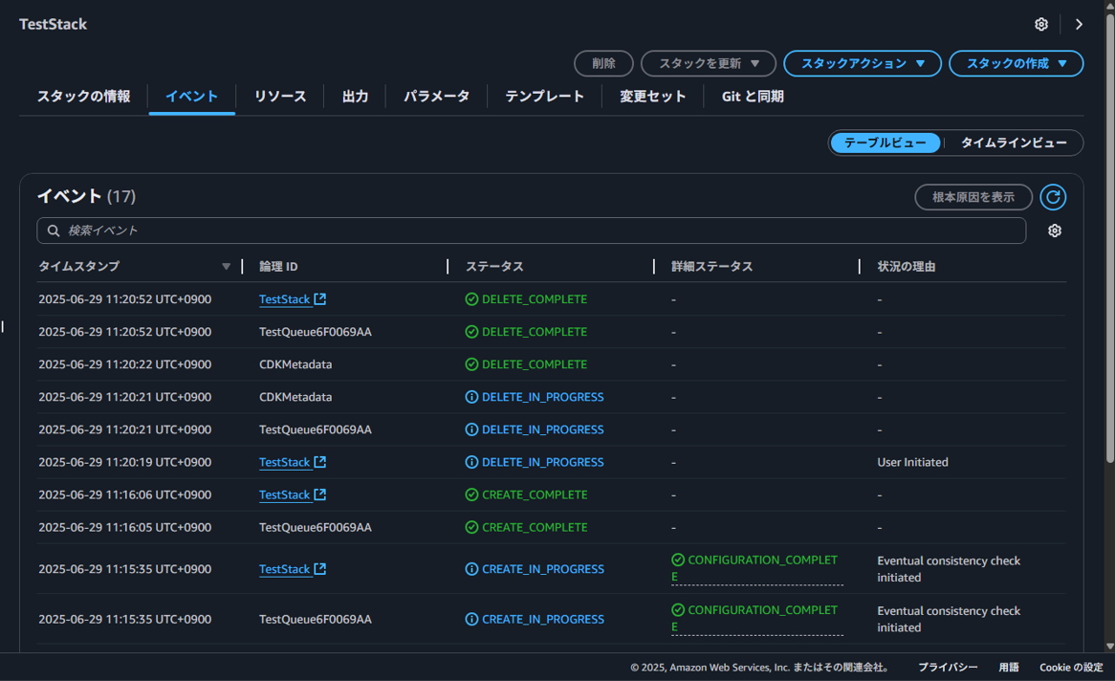
Task: Open the Resources tab
Action: point(280,96)
